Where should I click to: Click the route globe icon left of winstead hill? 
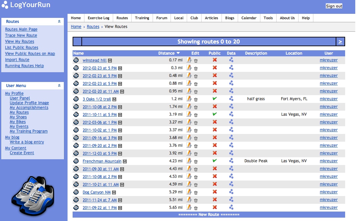[76, 60]
